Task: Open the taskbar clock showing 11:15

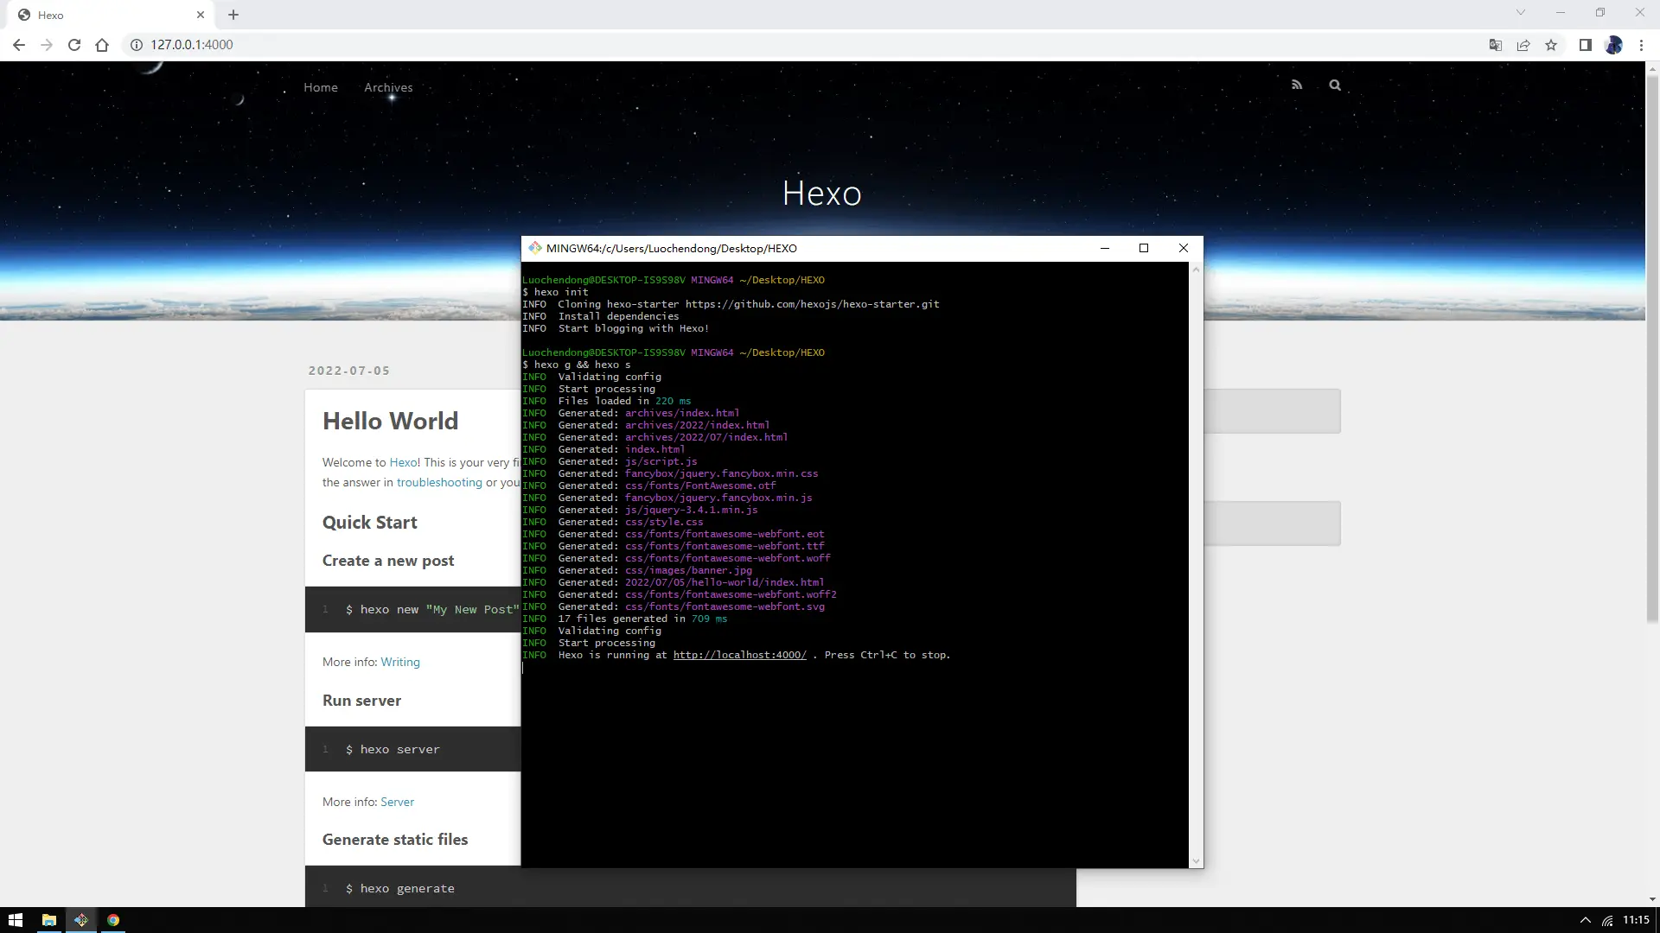Action: tap(1636, 920)
